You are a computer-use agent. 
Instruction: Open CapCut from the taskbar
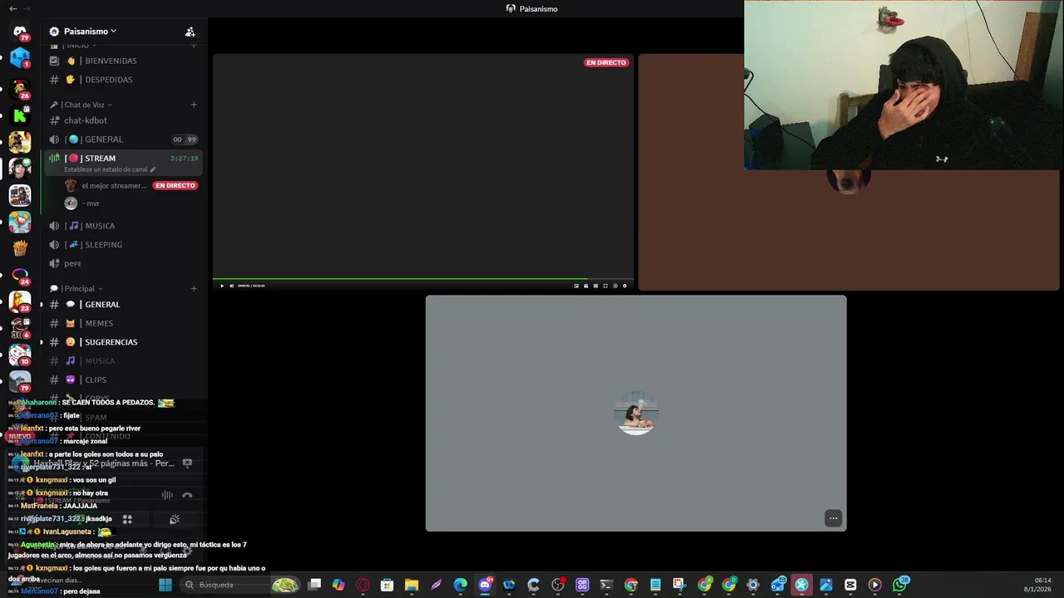[x=850, y=585]
